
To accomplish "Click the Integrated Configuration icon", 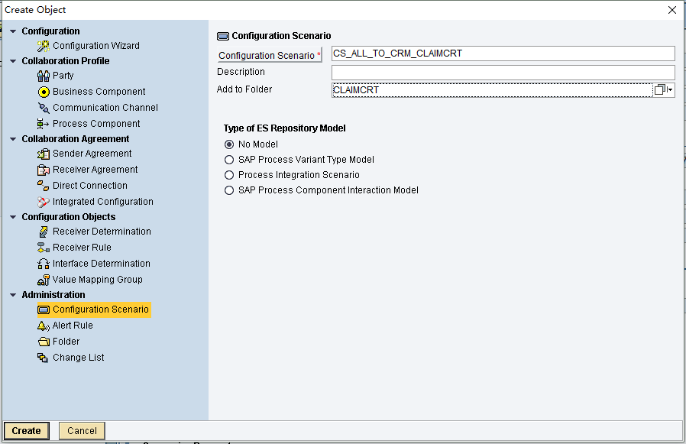I will click(x=44, y=202).
